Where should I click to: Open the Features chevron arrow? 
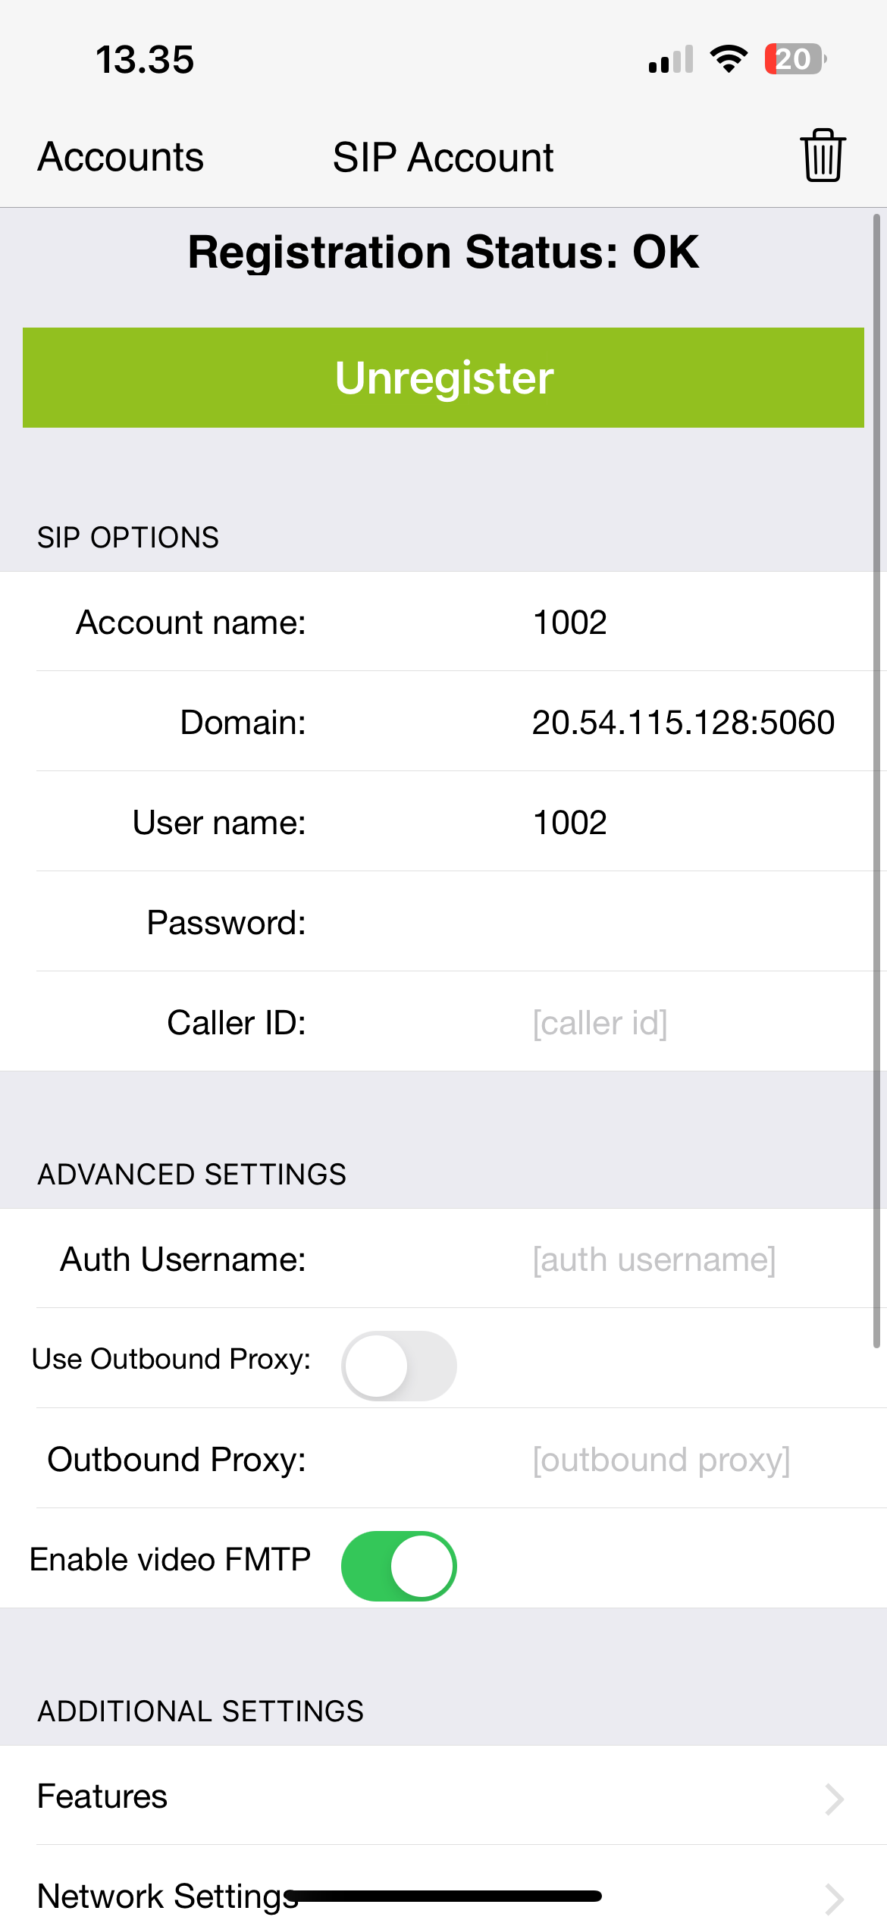(x=834, y=1799)
